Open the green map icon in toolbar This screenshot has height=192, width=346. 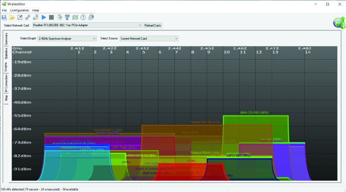(75, 18)
